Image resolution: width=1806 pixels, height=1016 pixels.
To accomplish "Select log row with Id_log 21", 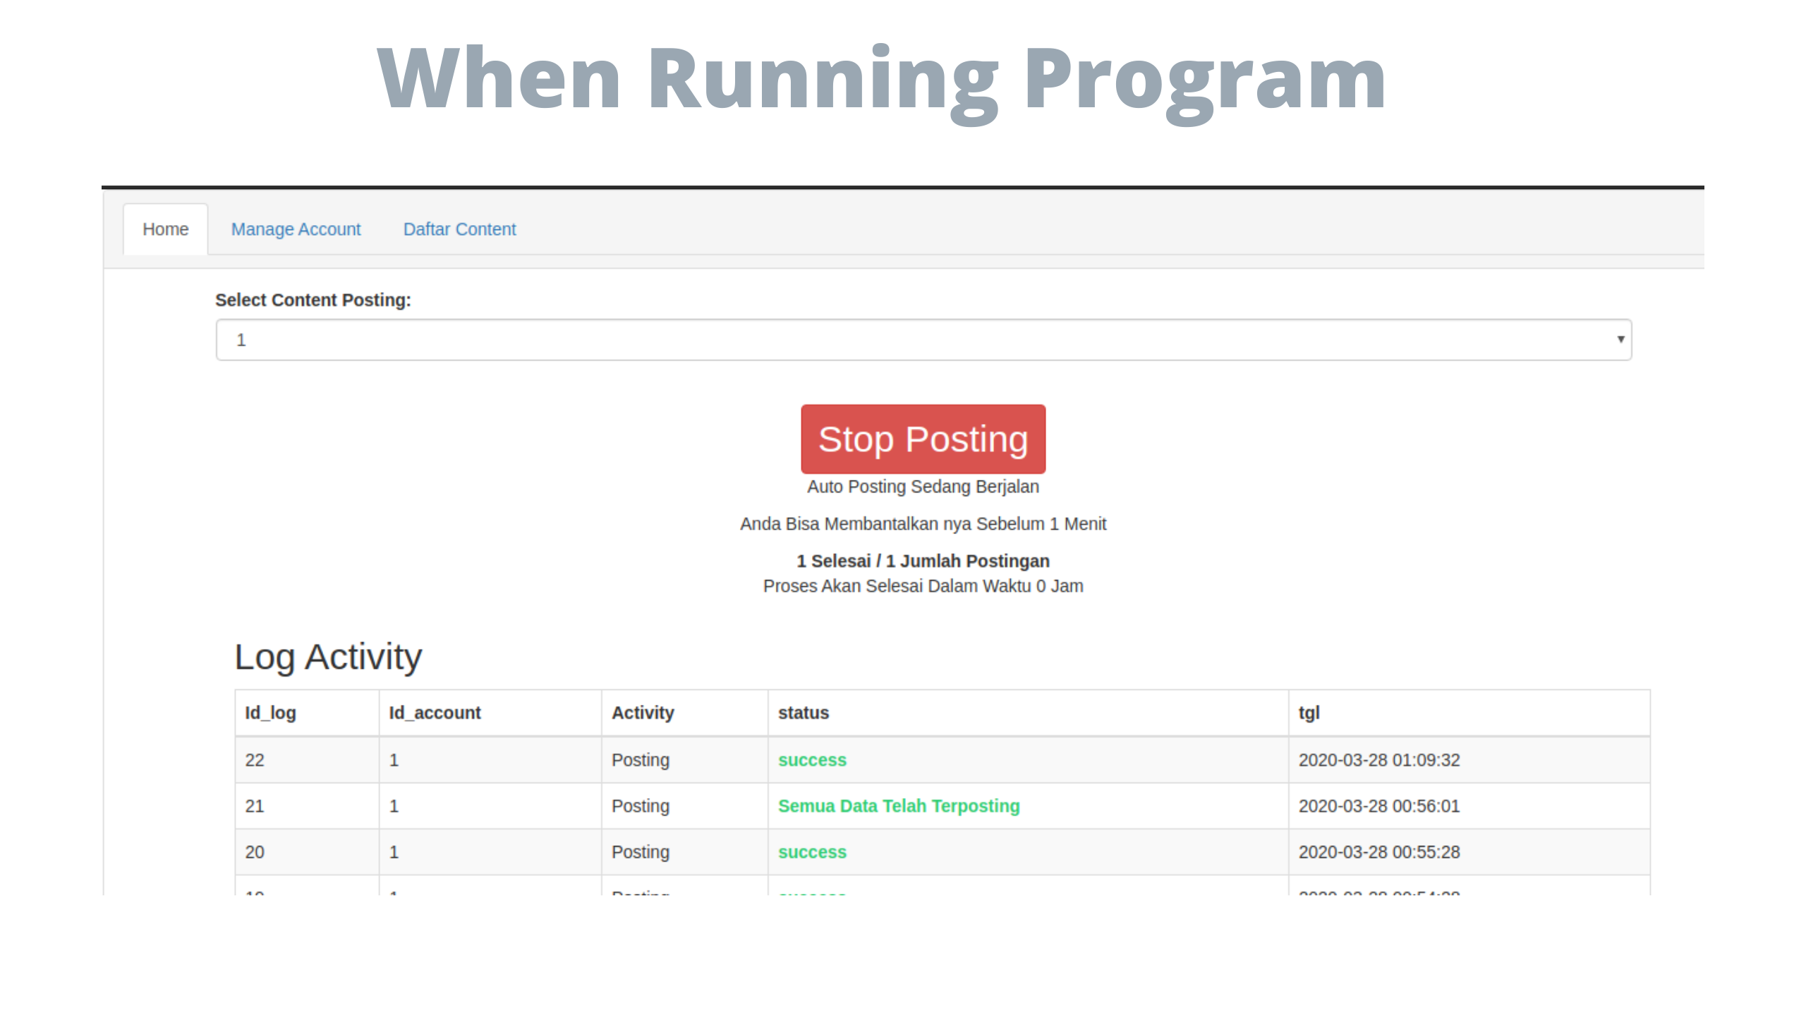I will pyautogui.click(x=255, y=806).
